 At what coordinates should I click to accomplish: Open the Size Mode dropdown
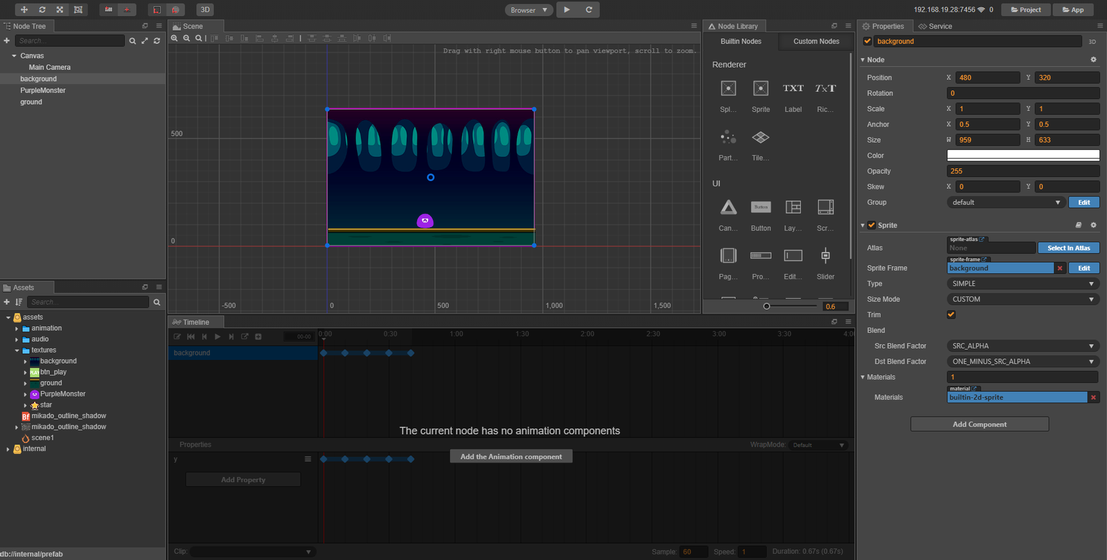coord(1022,299)
